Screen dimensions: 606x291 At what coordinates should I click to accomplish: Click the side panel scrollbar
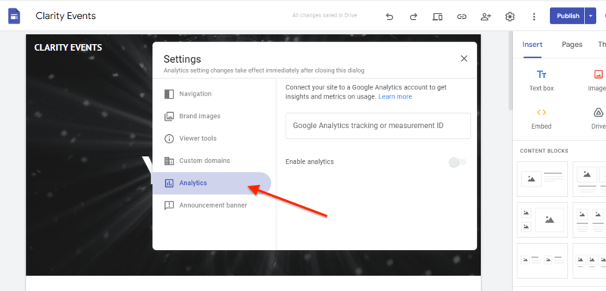tap(511, 70)
